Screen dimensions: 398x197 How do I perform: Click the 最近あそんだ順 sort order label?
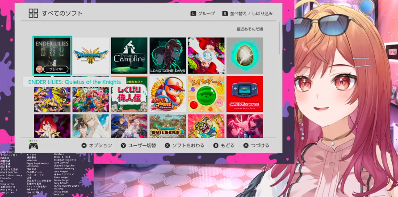click(x=250, y=29)
